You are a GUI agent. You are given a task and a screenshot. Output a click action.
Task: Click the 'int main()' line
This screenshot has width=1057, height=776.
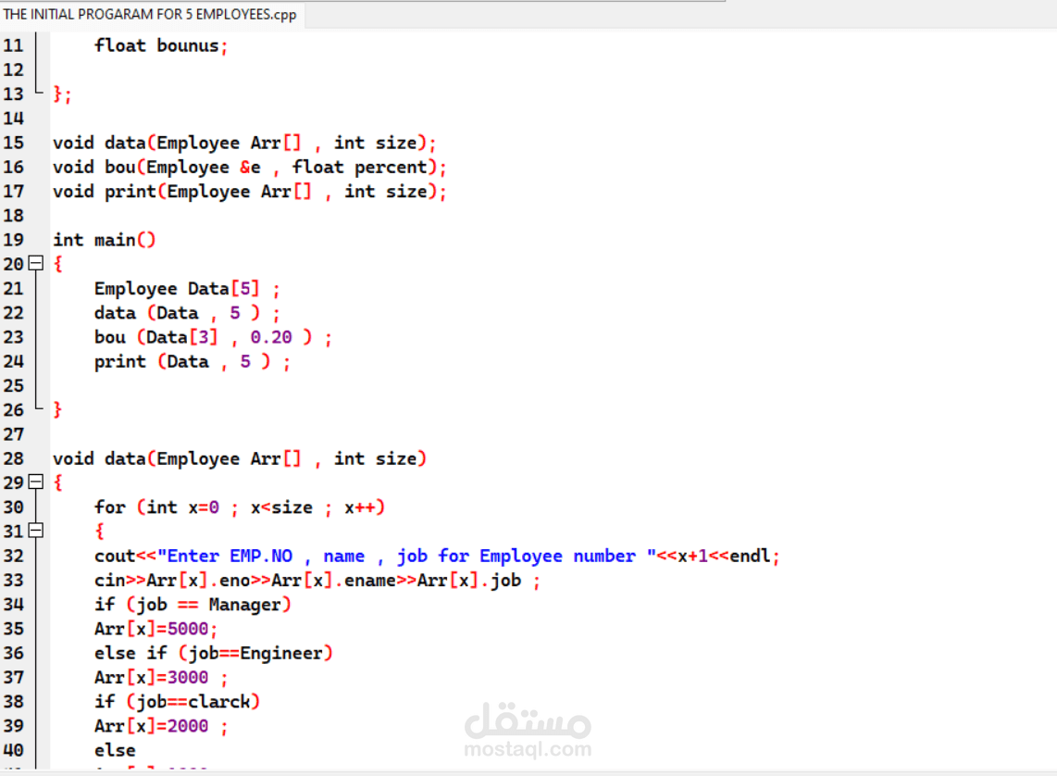click(105, 240)
